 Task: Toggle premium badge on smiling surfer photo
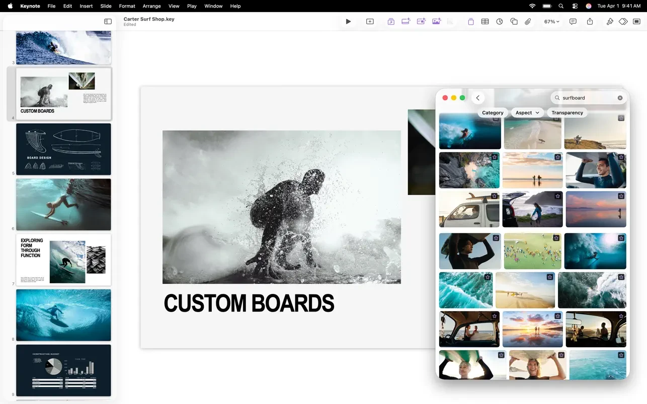pyautogui.click(x=621, y=157)
